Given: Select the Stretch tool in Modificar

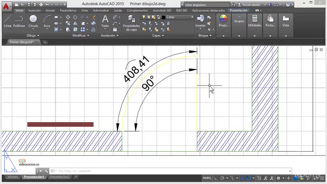Looking at the screenshot, I should [x=68, y=30].
